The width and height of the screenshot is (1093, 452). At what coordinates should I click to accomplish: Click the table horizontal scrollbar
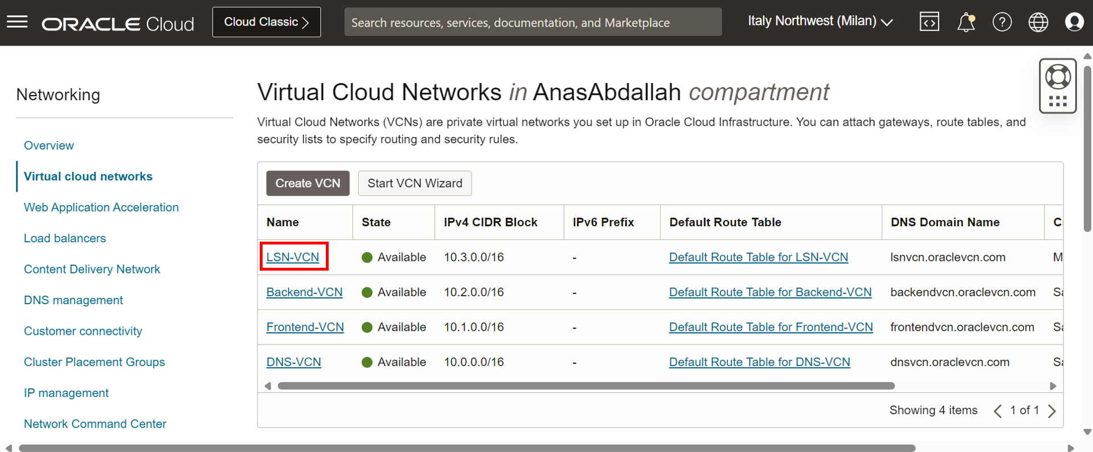586,386
